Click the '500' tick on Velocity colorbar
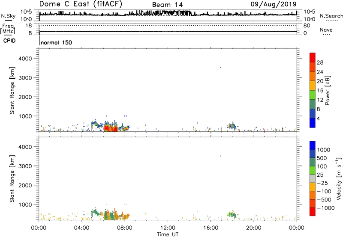Image resolution: width=343 pixels, height=237 pixels. [322, 158]
